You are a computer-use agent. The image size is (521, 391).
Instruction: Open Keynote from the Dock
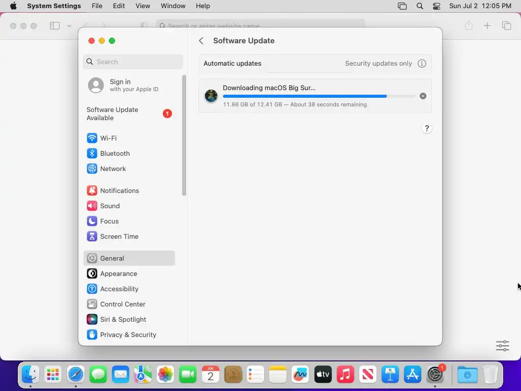click(390, 374)
